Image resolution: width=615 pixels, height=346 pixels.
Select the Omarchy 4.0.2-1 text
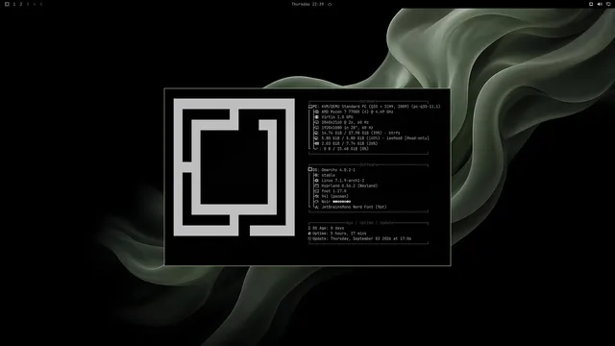(338, 170)
